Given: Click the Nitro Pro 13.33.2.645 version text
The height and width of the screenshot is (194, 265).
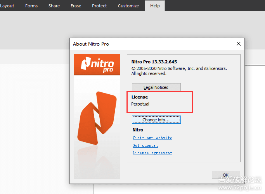Looking at the screenshot, I should 154,62.
